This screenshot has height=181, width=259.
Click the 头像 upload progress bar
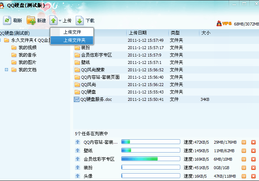151,176
